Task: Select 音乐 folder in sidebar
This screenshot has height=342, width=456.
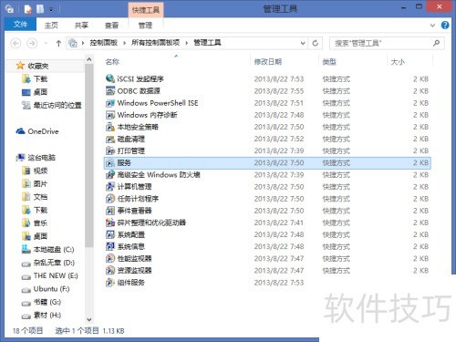Action: pyautogui.click(x=40, y=223)
